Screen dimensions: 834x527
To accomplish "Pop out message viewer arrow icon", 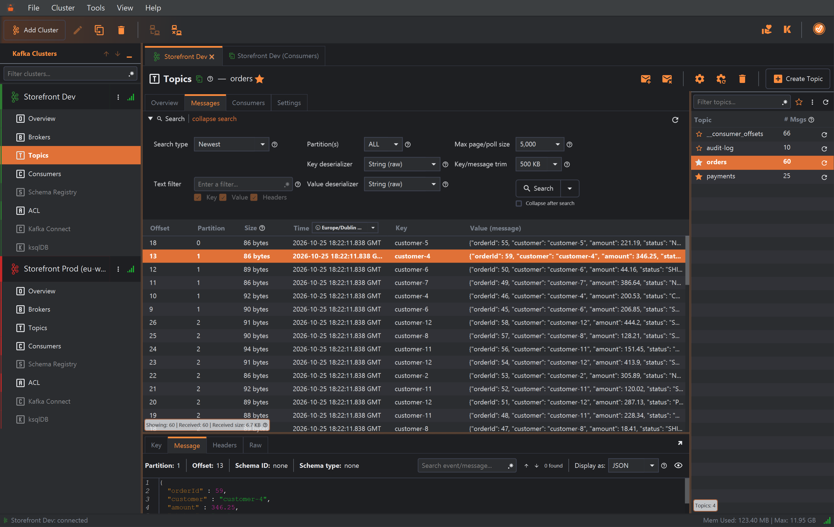I will [680, 443].
